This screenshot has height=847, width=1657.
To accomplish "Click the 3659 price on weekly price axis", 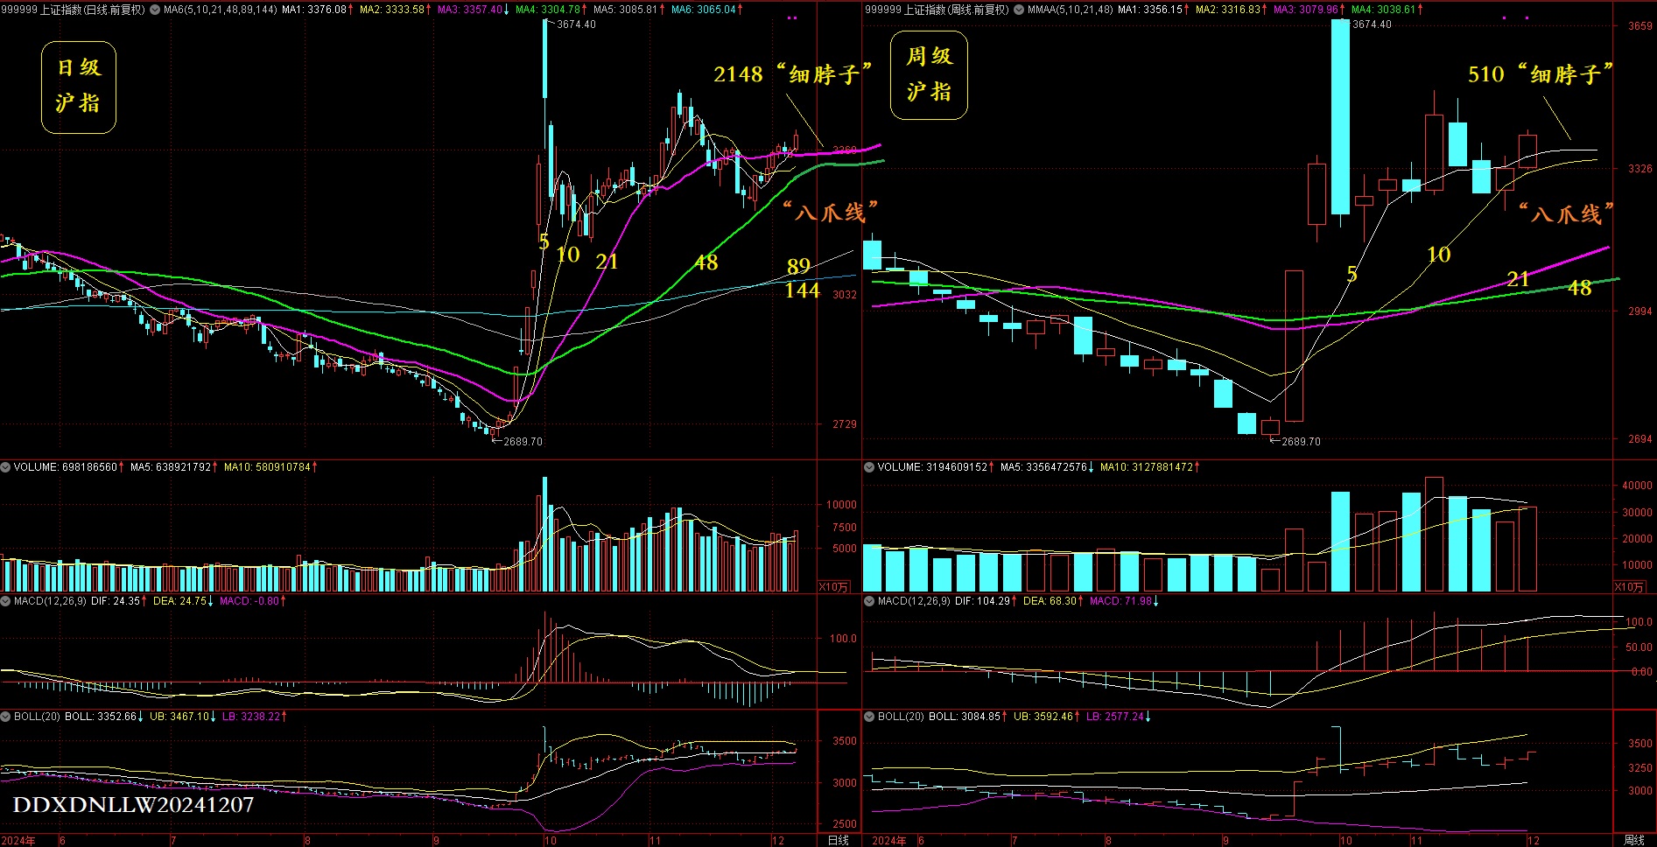I will click(x=1639, y=26).
